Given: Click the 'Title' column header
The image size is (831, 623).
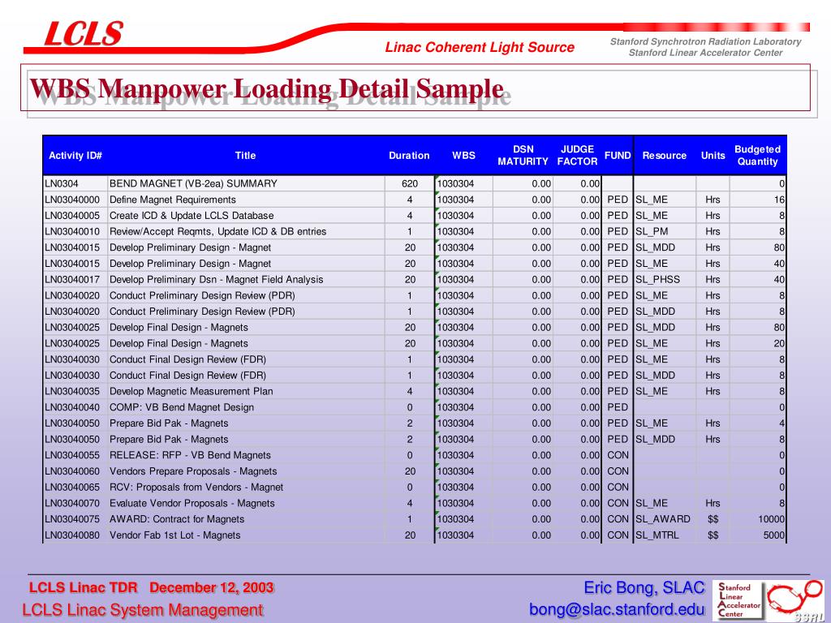Looking at the screenshot, I should [x=245, y=155].
